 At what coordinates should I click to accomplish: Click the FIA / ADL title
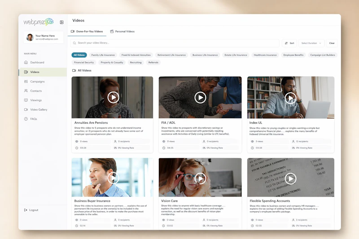coord(168,122)
